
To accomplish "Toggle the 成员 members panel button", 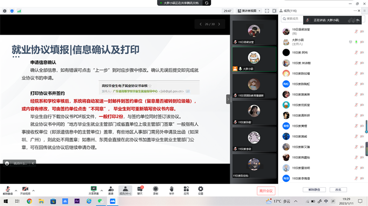I will pyautogui.click(x=125, y=190).
